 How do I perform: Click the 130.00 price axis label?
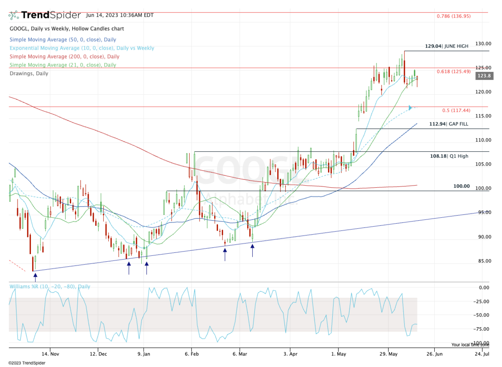(x=483, y=44)
